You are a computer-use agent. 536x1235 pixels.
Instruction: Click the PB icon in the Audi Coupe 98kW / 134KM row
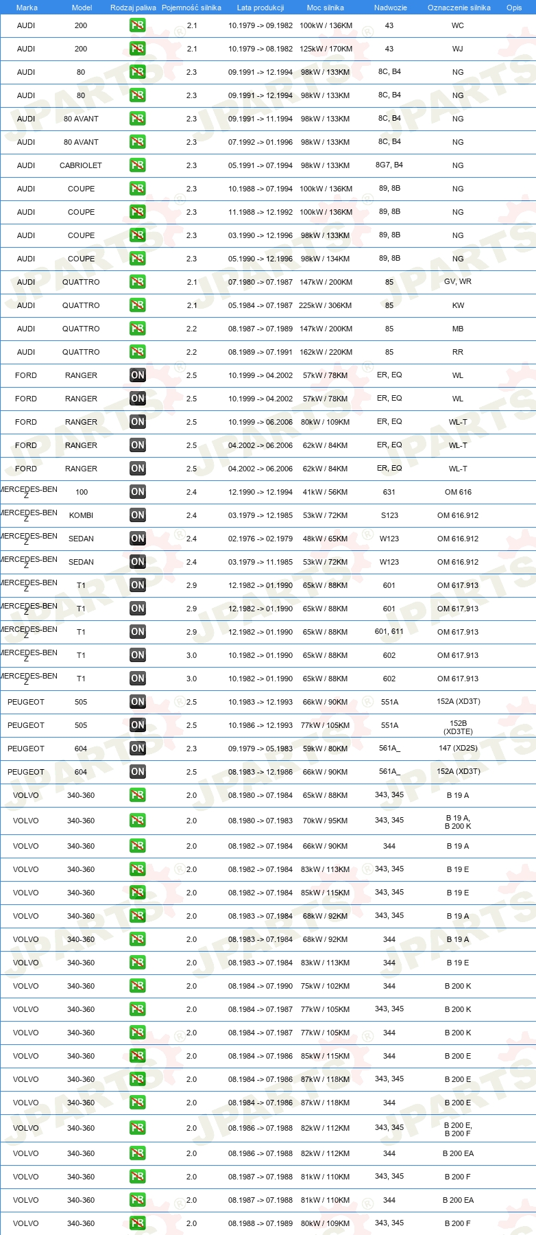[138, 259]
